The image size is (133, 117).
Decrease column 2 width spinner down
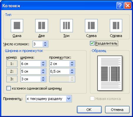click(43, 73)
